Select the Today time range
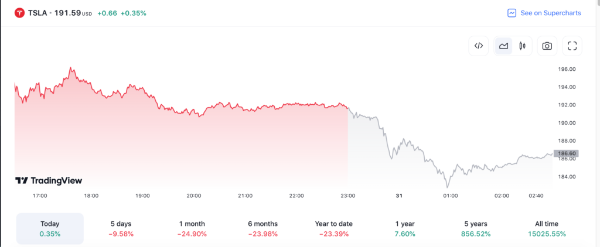 tap(50, 229)
